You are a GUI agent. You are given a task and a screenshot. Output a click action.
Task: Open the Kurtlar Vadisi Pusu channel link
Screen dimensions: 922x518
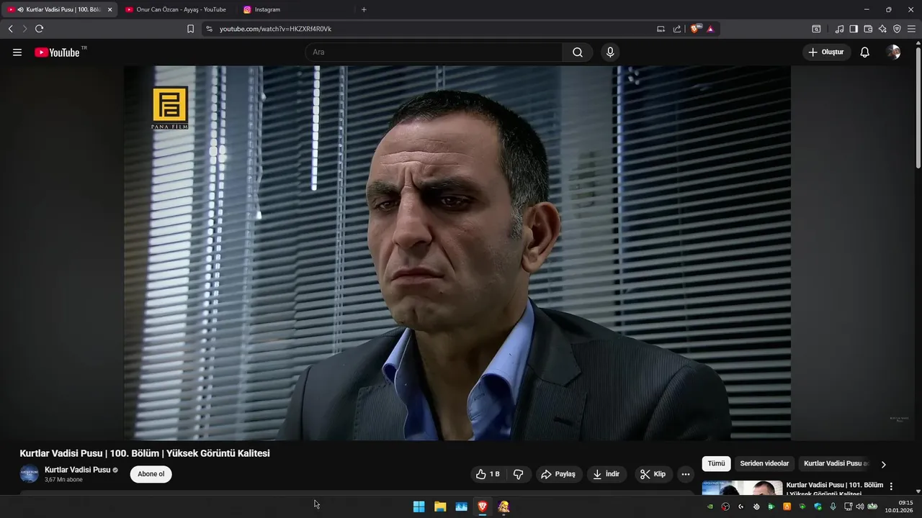(78, 470)
